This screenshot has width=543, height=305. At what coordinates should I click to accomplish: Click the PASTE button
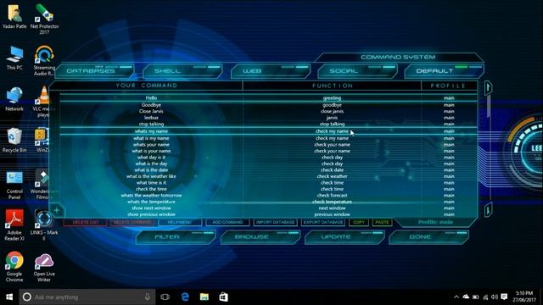point(383,222)
